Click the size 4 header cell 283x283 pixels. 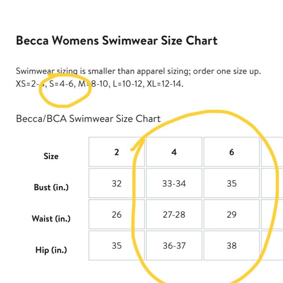(174, 152)
